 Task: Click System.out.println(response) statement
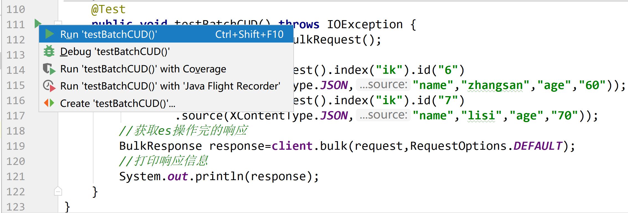(219, 176)
